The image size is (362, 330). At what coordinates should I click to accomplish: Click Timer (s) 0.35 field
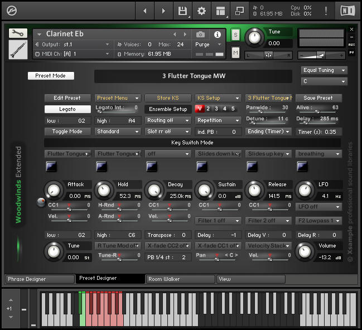point(318,132)
